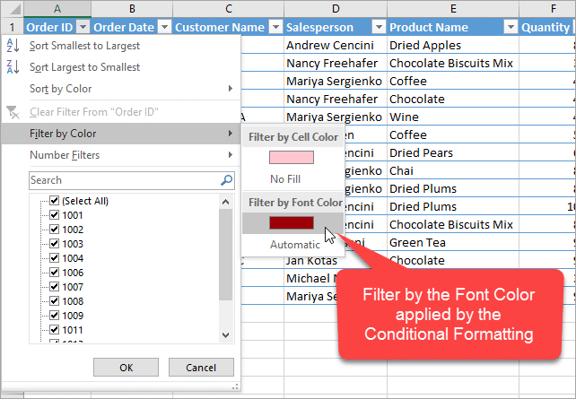
Task: Click the Cancel button
Action: click(201, 368)
